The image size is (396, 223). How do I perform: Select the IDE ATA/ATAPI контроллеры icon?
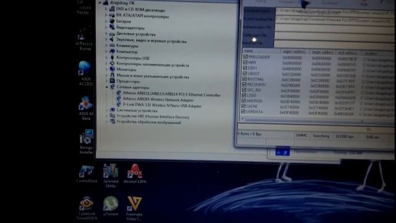[x=112, y=15]
